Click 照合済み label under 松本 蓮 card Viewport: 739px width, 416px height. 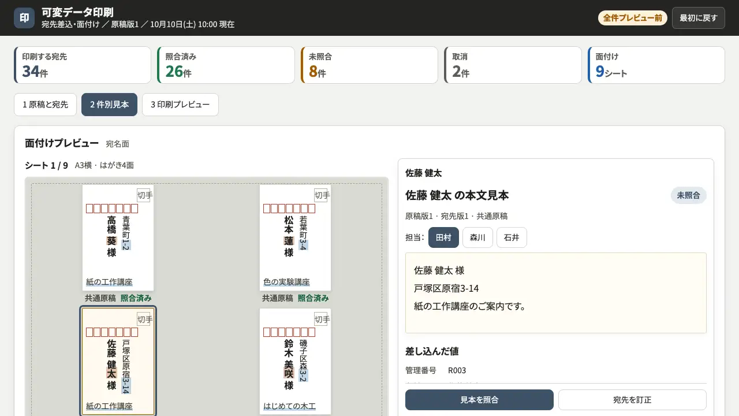click(x=313, y=298)
